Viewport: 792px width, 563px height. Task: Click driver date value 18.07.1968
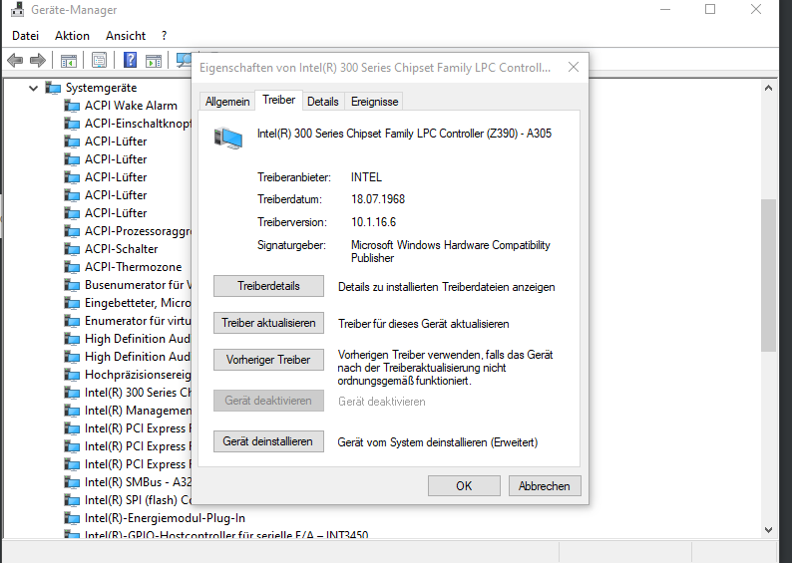378,199
